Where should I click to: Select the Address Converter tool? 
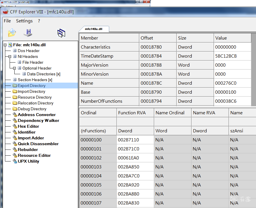36,115
